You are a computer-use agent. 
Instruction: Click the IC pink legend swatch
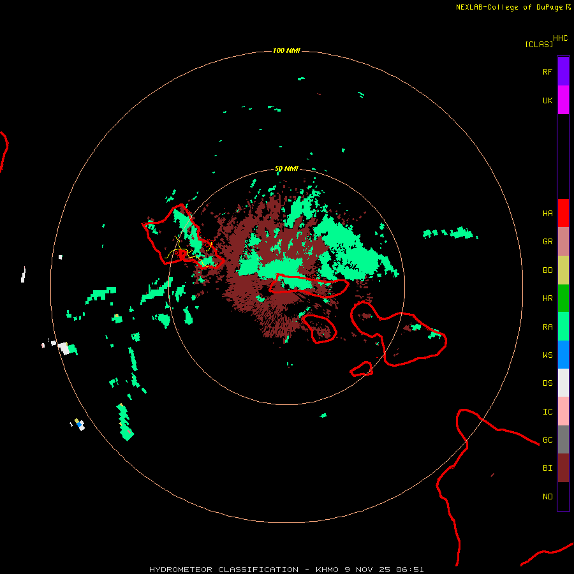pos(563,411)
